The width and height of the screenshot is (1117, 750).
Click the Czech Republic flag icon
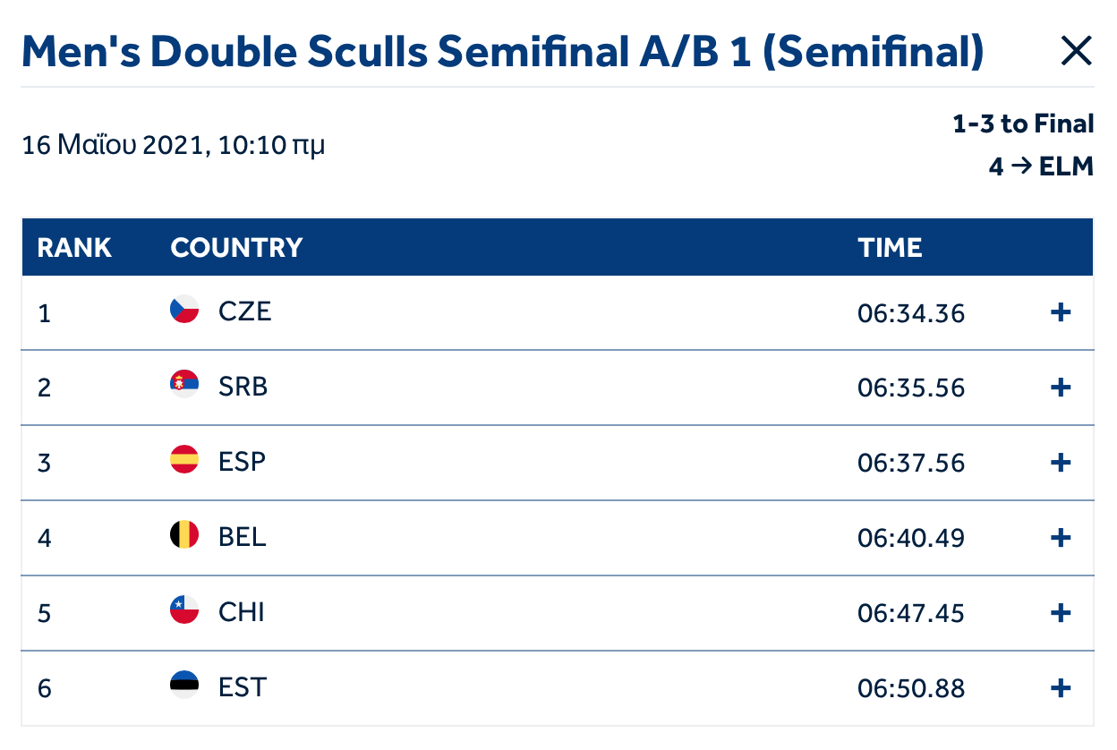point(184,310)
